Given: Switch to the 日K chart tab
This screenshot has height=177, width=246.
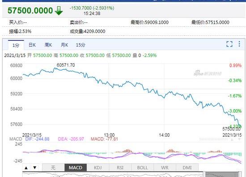Looking at the screenshot, I should click(x=32, y=45).
